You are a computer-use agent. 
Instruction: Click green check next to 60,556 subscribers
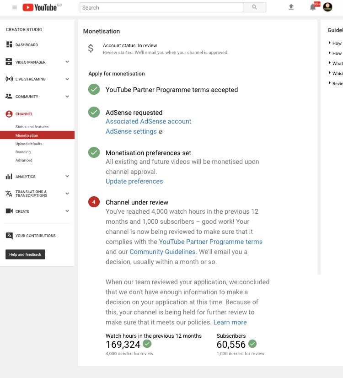point(252,344)
